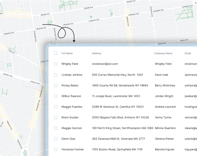
Task: Select address 1400 County Rd 64, Horseheads
Action: 120,86
